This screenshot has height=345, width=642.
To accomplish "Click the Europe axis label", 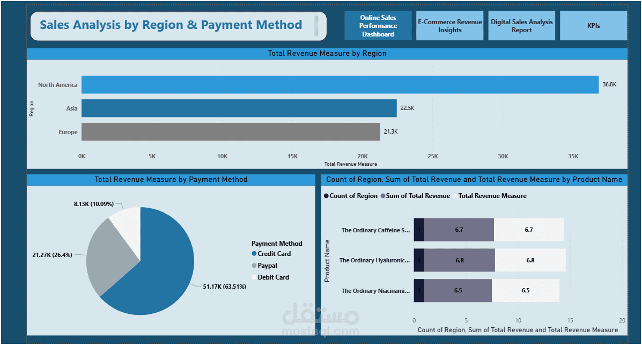I will point(68,133).
